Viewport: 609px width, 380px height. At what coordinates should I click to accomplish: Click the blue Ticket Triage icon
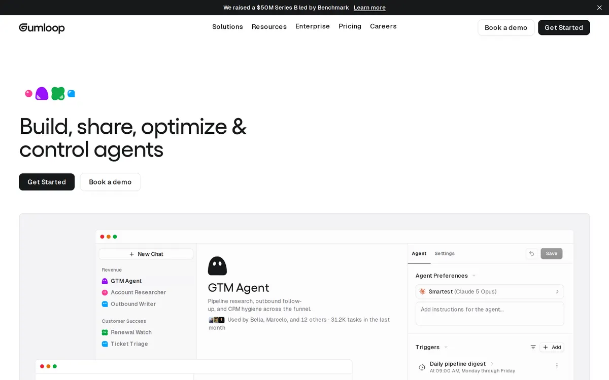(105, 344)
